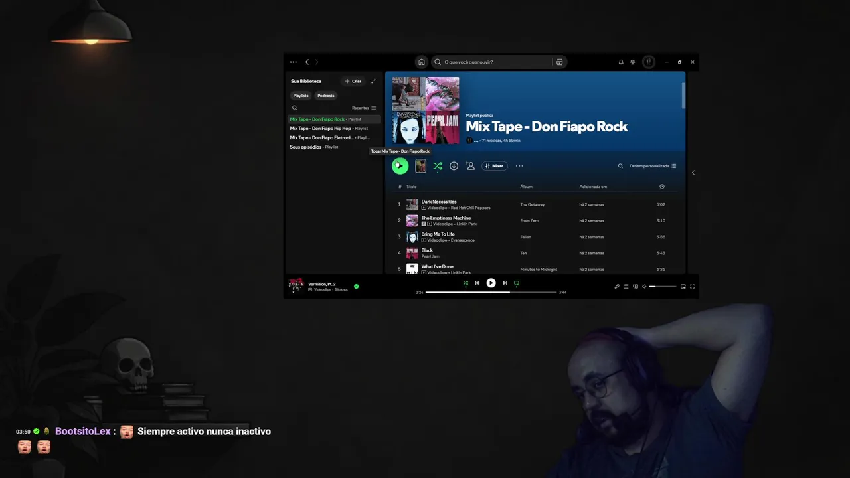This screenshot has width=850, height=478.
Task: Open the miniplayer icon
Action: click(683, 287)
